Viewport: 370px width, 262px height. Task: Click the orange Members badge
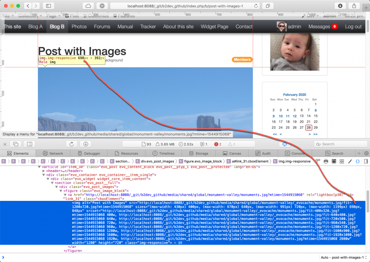coord(242,60)
